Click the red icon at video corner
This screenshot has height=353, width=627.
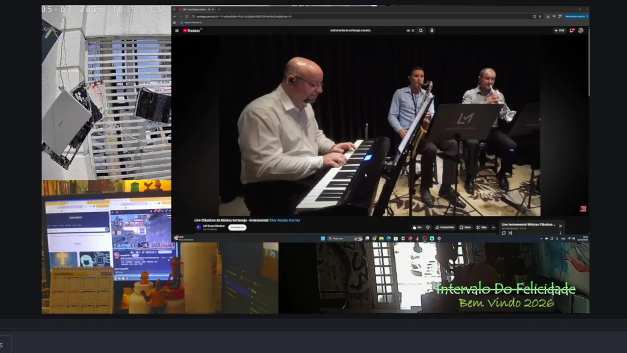pyautogui.click(x=583, y=209)
